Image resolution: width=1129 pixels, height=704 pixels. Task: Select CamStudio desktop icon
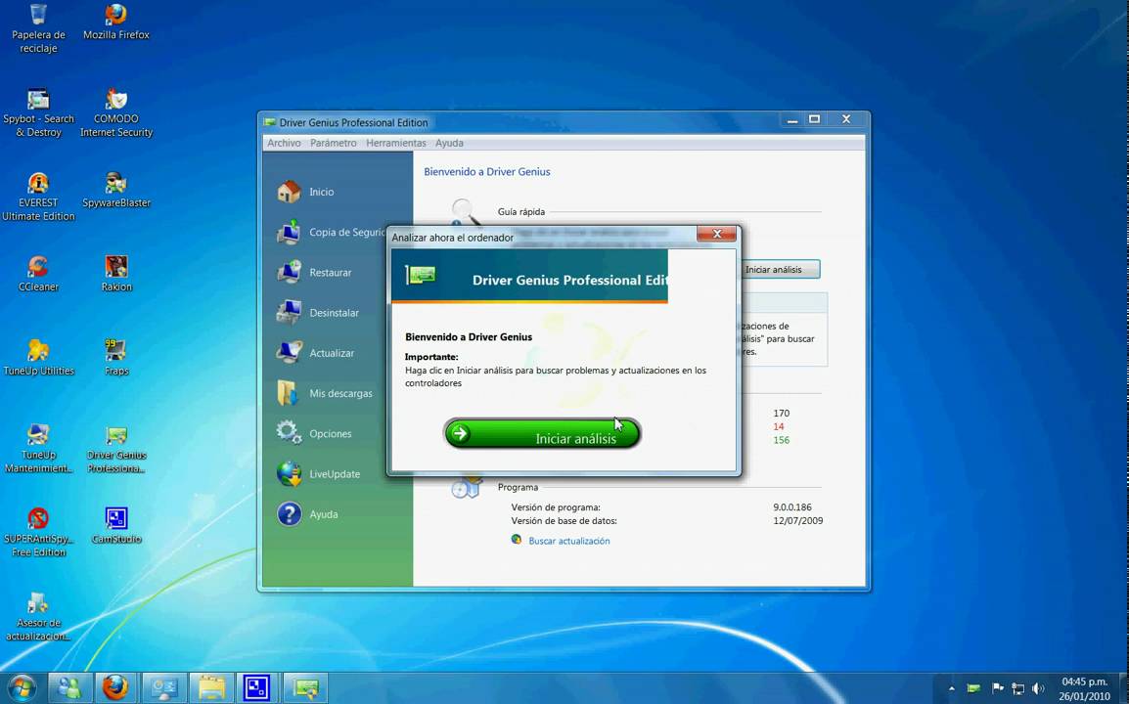click(115, 526)
